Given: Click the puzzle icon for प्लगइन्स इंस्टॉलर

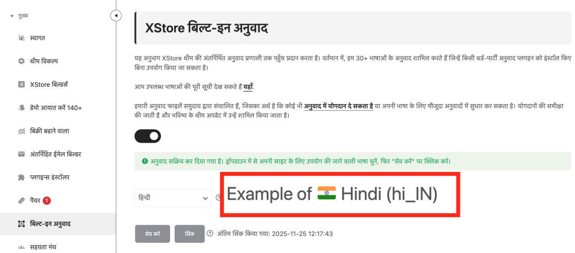Looking at the screenshot, I should (x=21, y=177).
